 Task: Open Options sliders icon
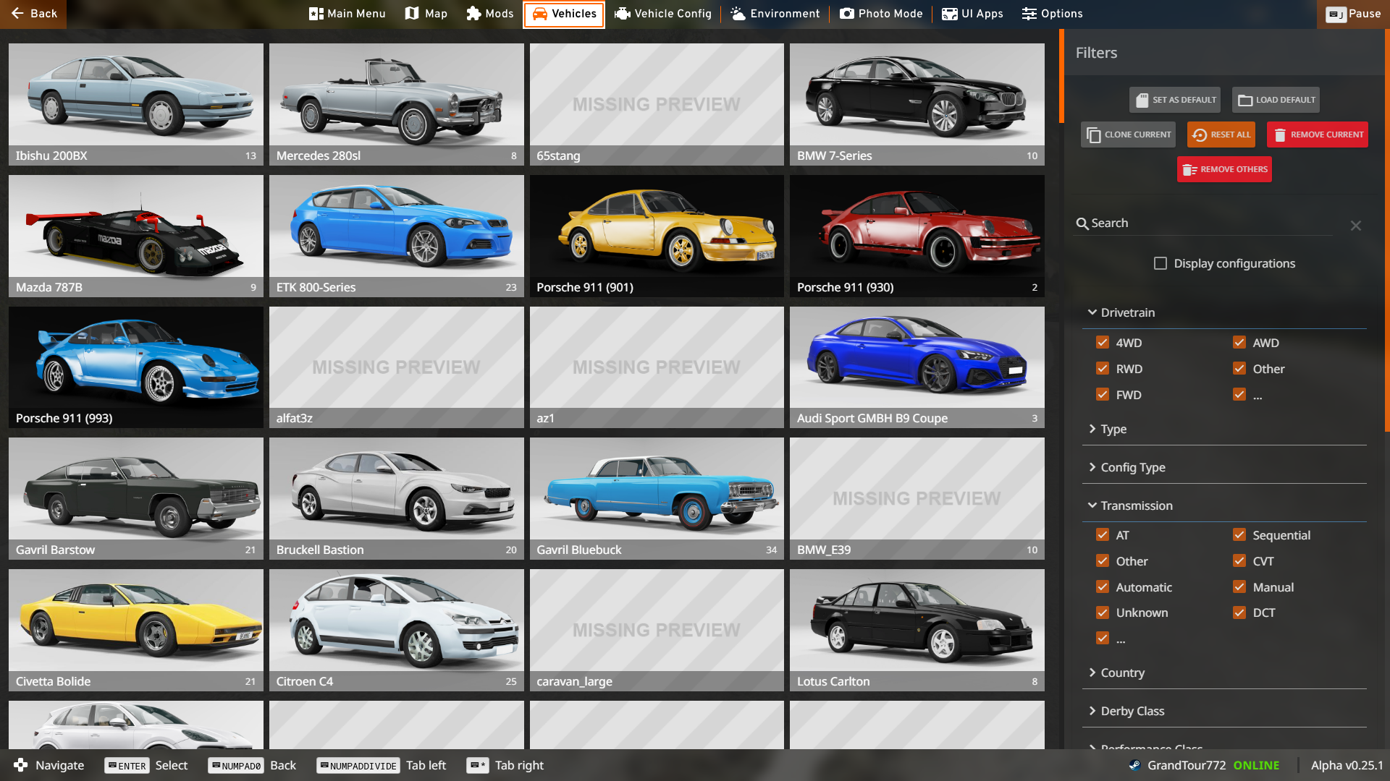click(x=1029, y=14)
